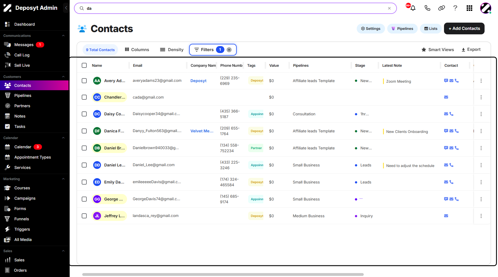Select Daniel Brown row checkbox
Screen dimensions: 498x277
pyautogui.click(x=84, y=148)
